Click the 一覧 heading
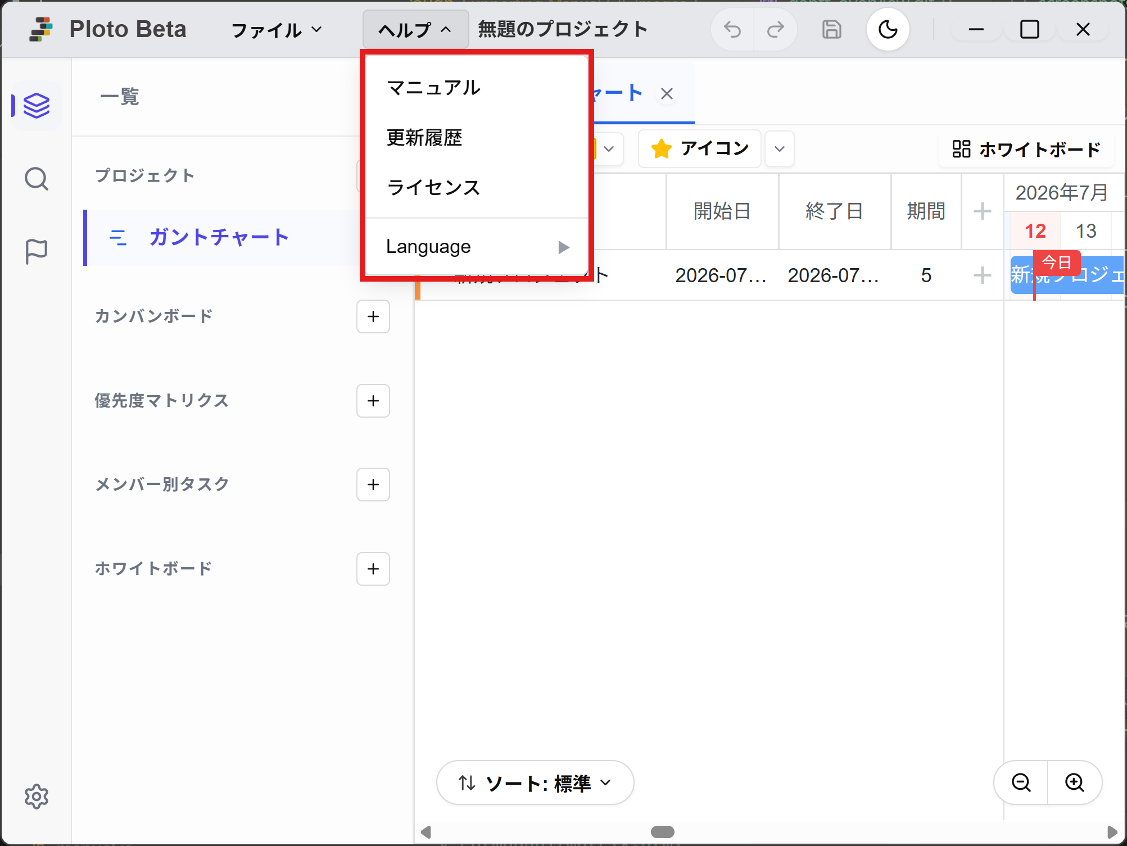 pos(119,97)
